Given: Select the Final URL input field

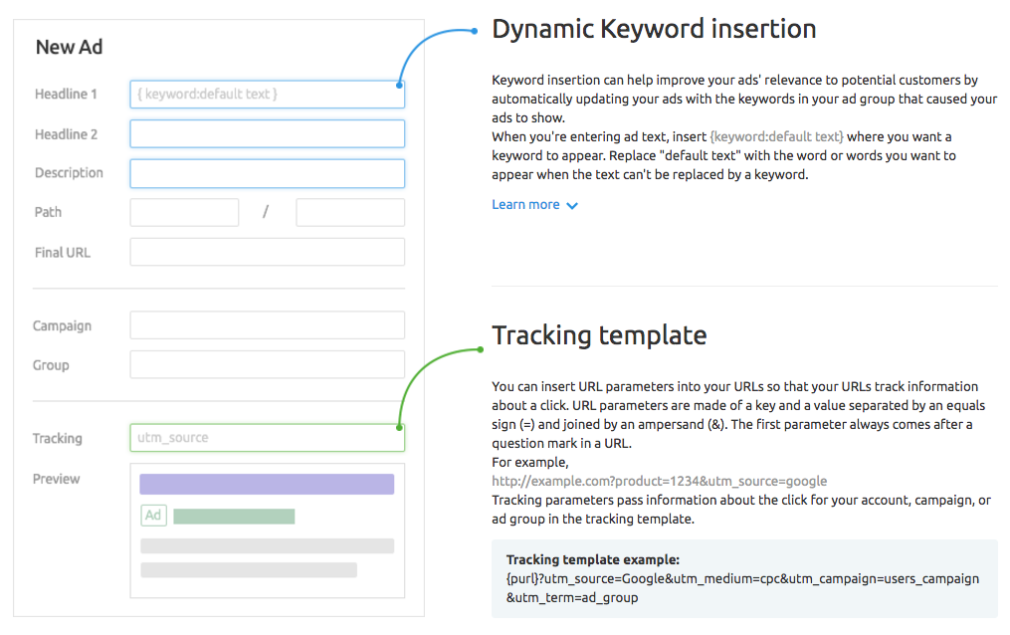Looking at the screenshot, I should 267,253.
